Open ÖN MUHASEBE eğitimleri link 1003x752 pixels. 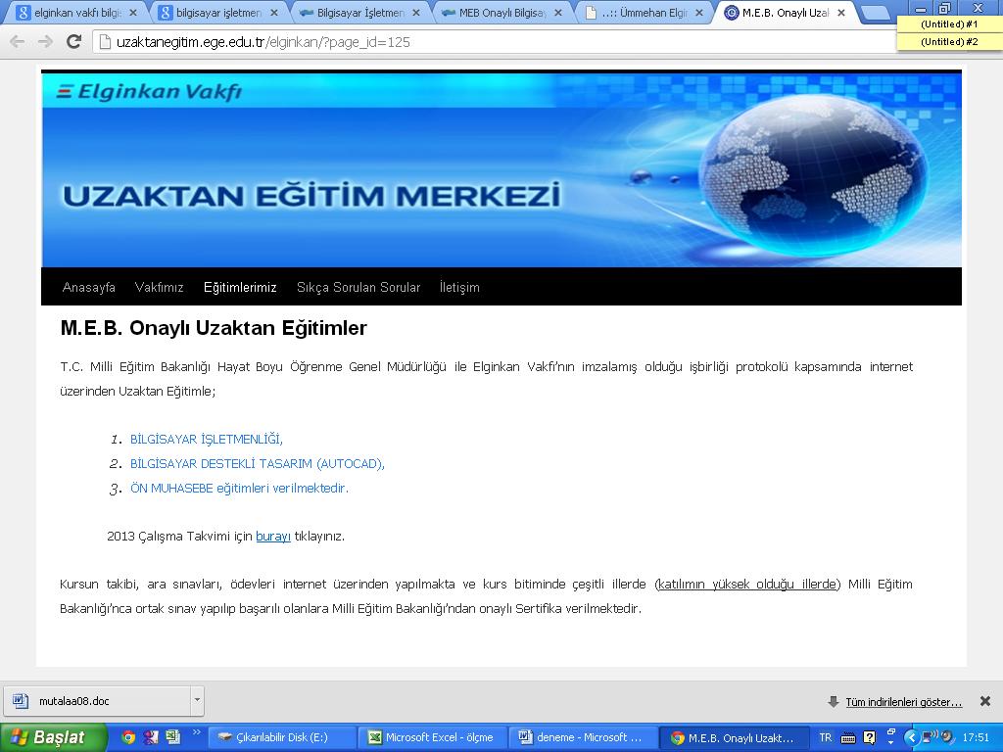[x=239, y=488]
